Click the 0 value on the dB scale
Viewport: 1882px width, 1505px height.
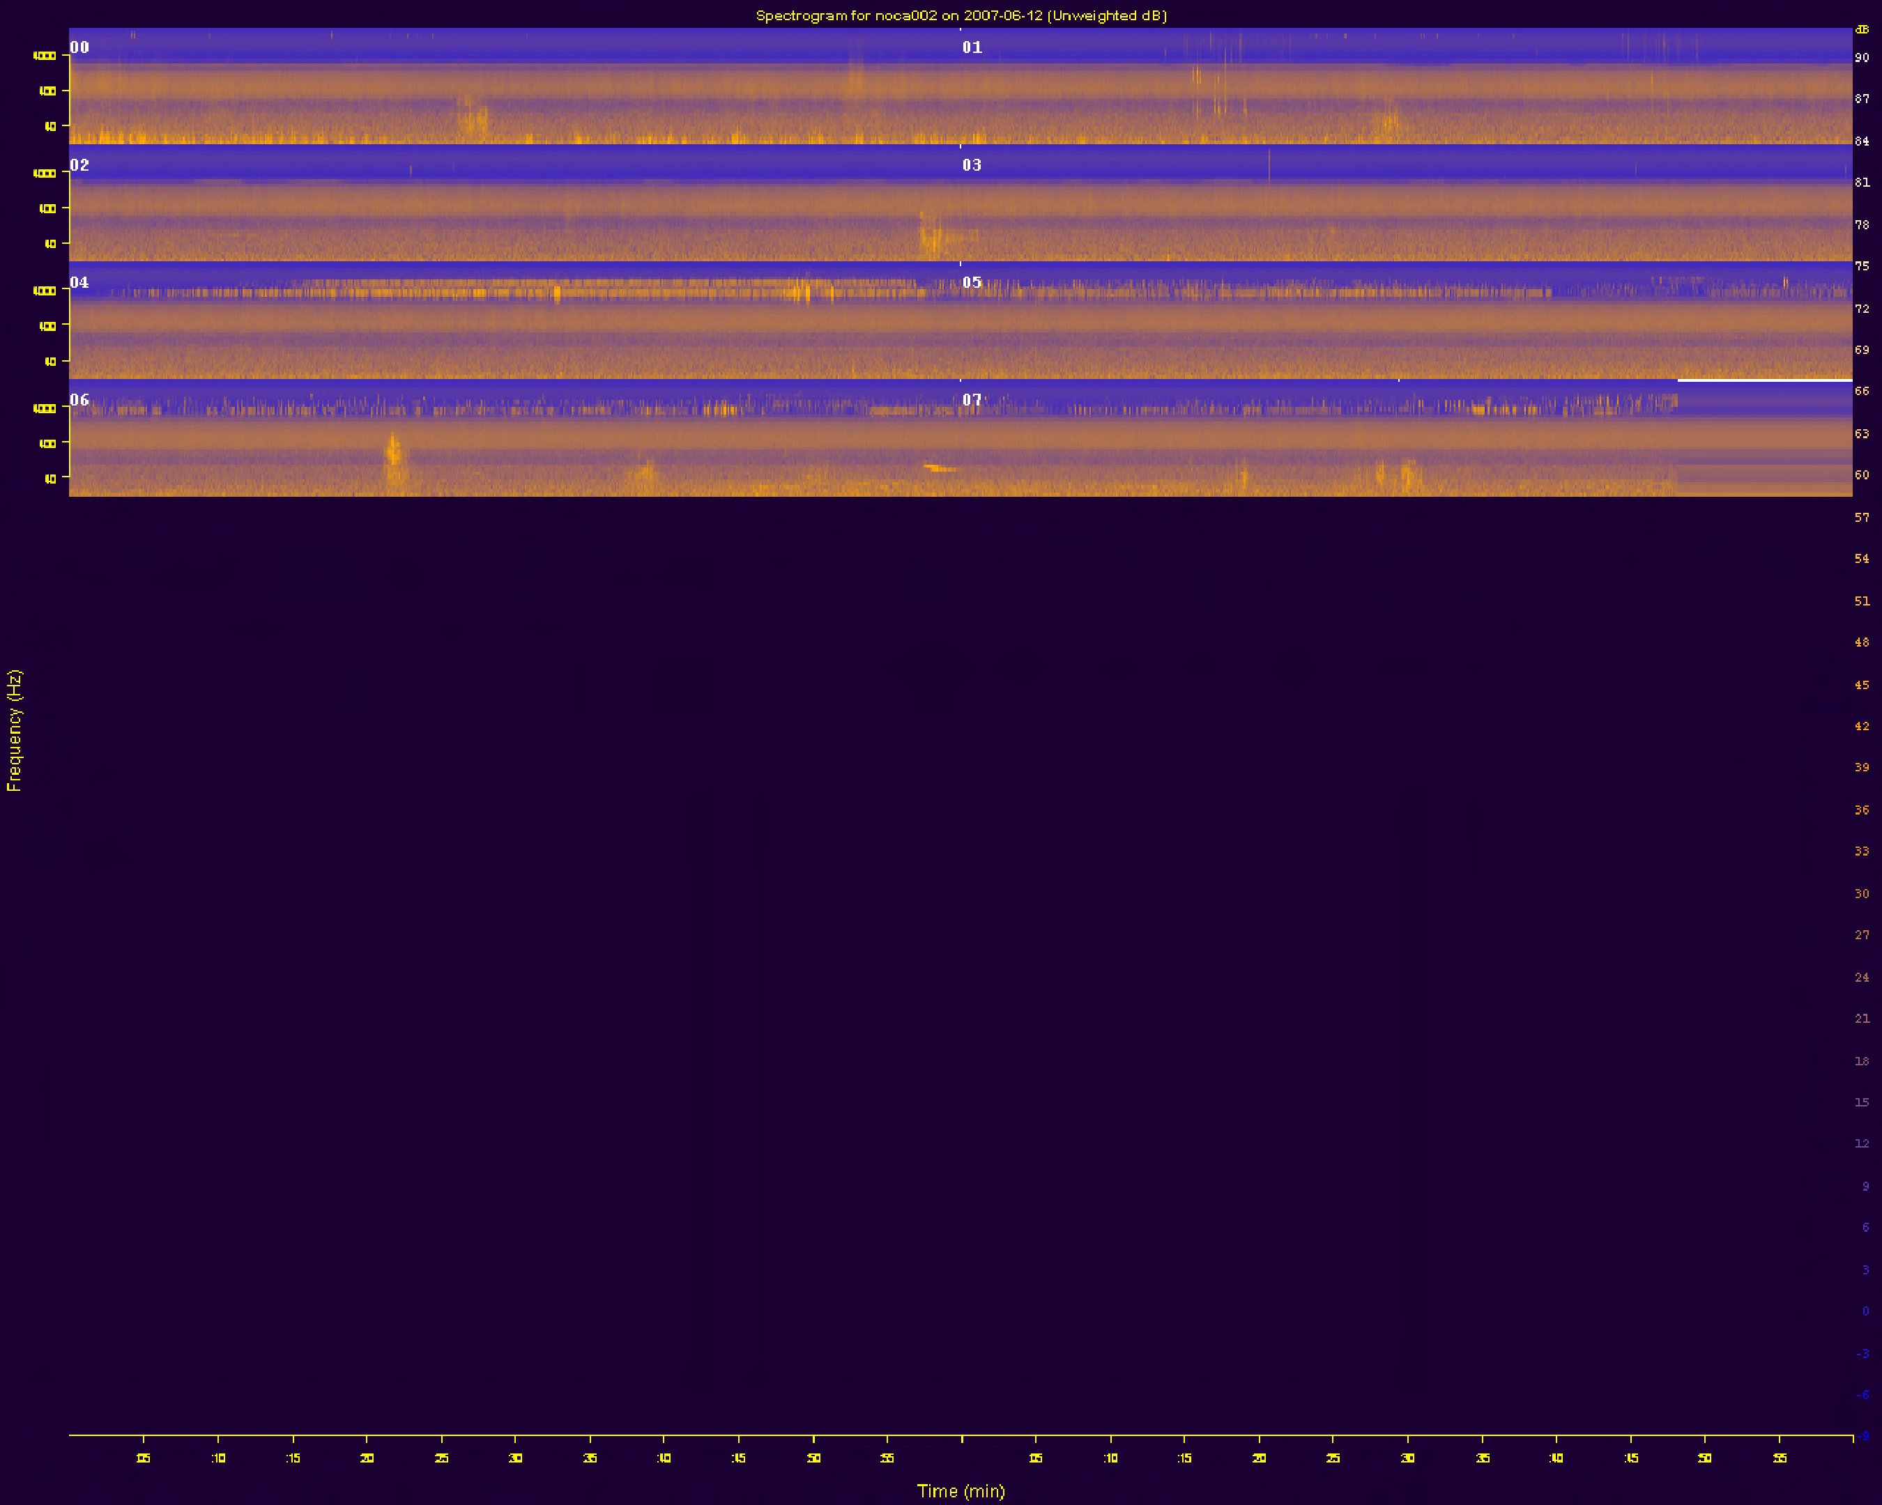point(1865,1311)
